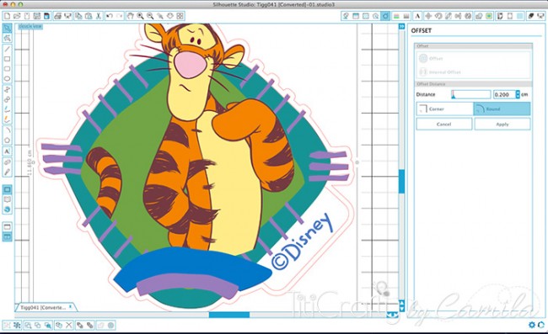Select the Polygon draw tool
548x334 pixels.
coord(7,90)
